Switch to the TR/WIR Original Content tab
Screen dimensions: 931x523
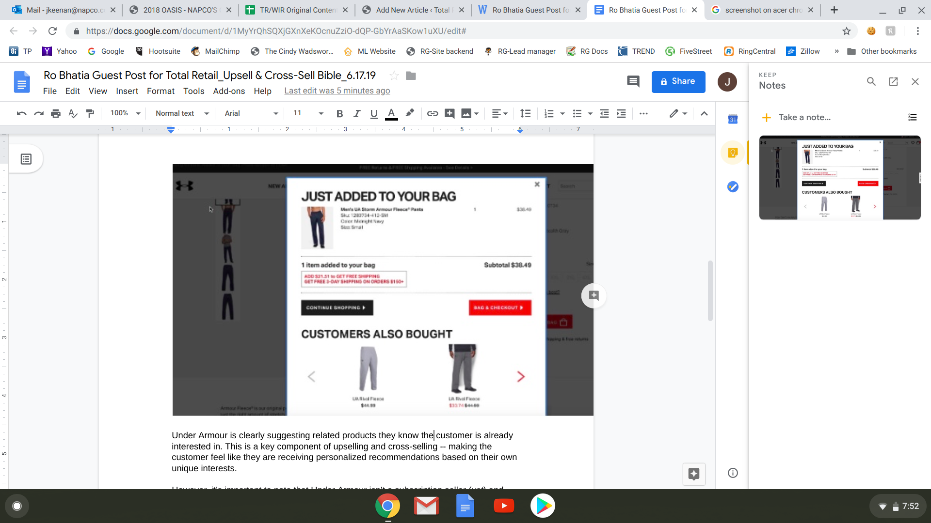[296, 10]
